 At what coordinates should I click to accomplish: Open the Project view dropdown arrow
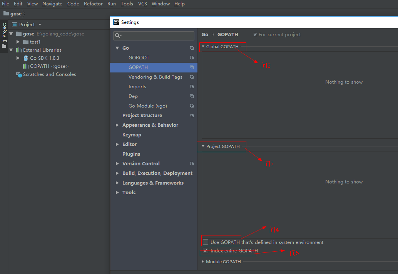(40, 25)
